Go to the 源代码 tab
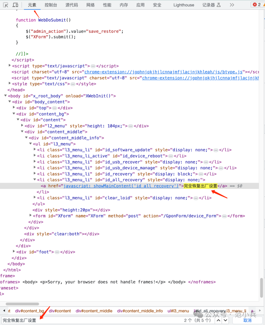Screen dimensions: 265x325 pos(72,5)
